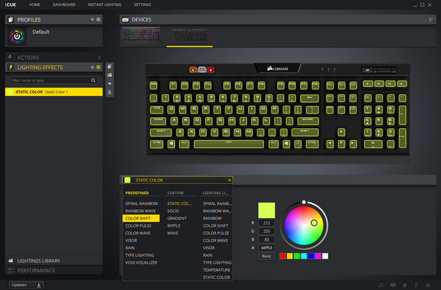Click the mute key on the virtual keyboard

click(367, 70)
